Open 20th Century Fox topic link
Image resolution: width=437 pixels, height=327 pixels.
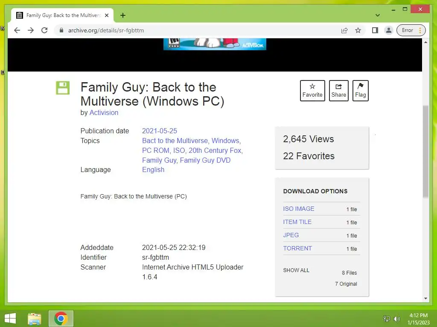coord(215,150)
